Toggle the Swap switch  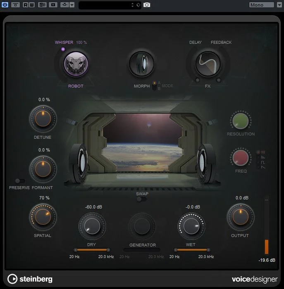pos(142,199)
